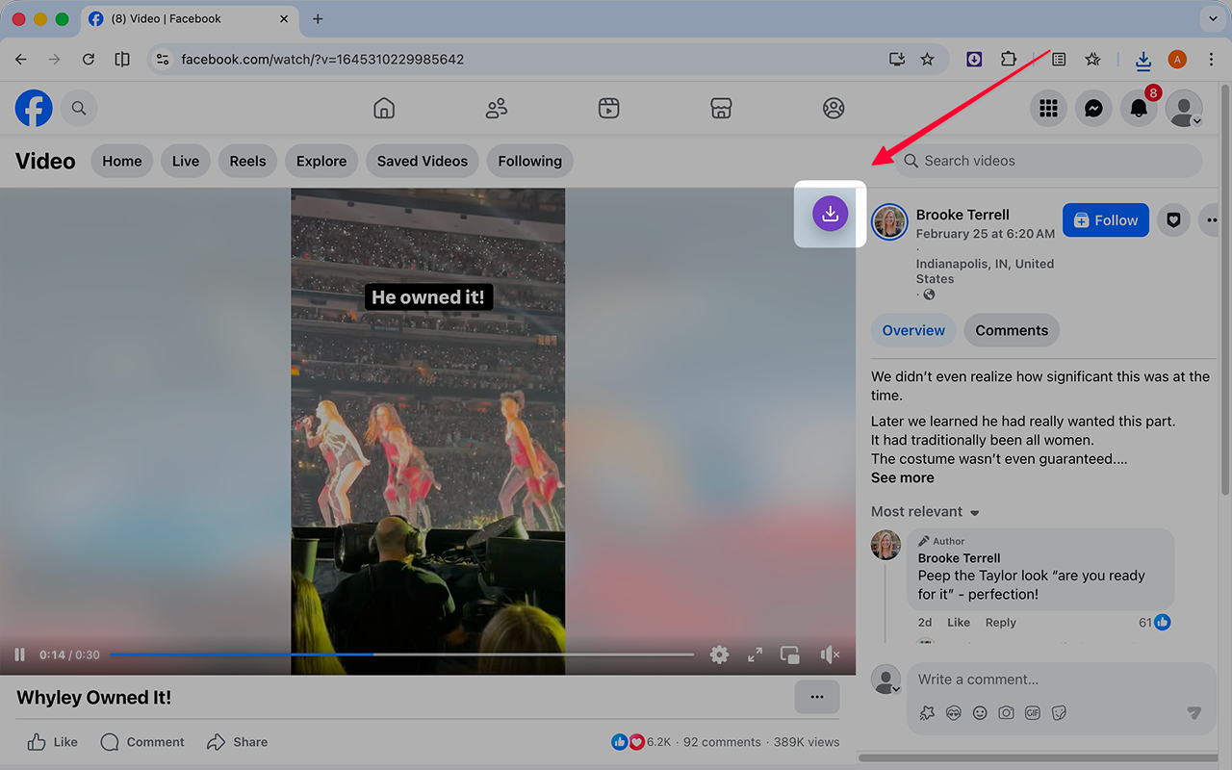Open video options menu below player
The width and height of the screenshot is (1232, 770).
pos(817,697)
